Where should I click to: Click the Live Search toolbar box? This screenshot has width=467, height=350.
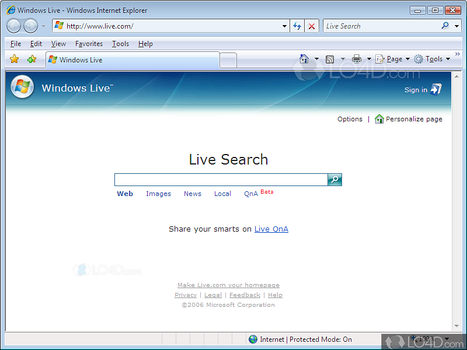pyautogui.click(x=381, y=26)
